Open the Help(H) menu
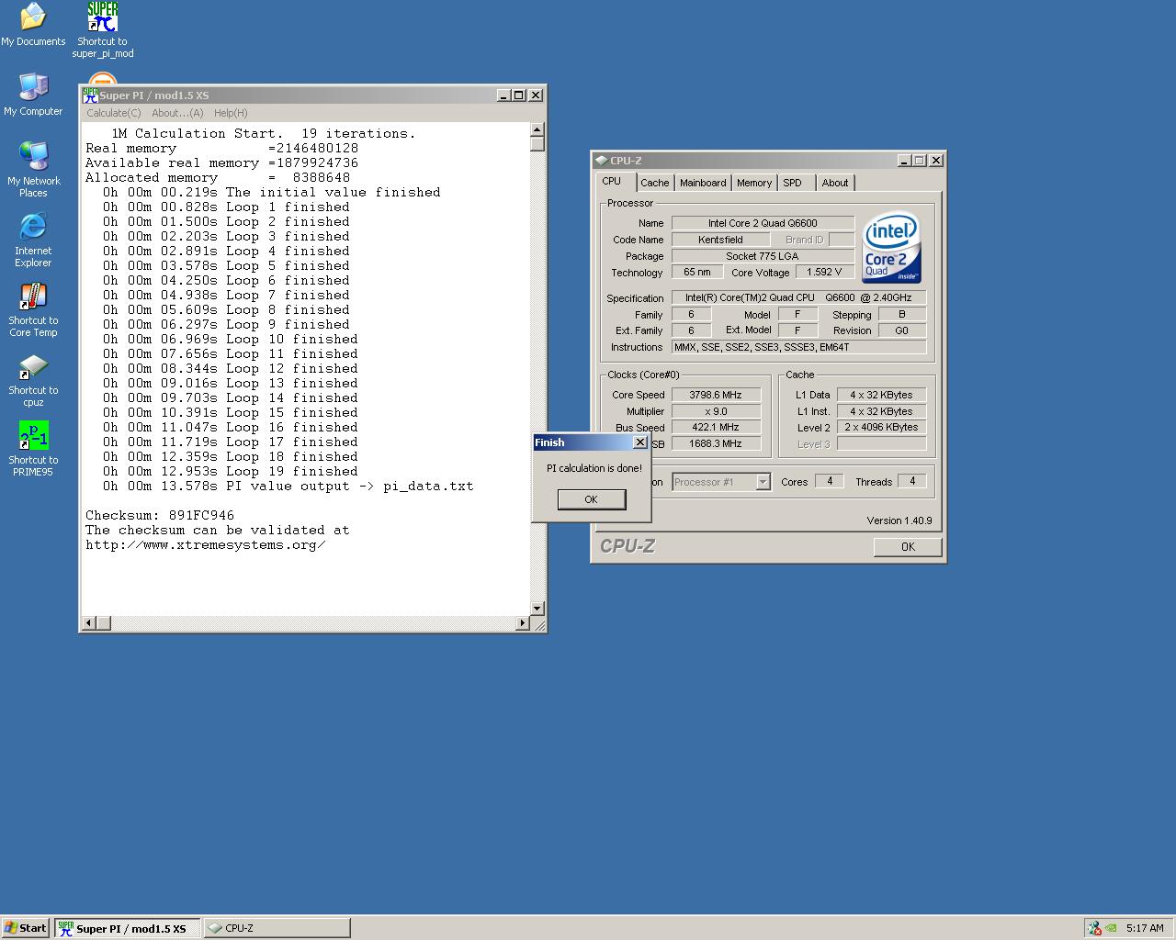Viewport: 1176px width, 940px height. coord(231,113)
